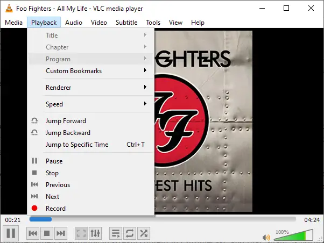Click the pause button in control bar
324x243 pixels.
pyautogui.click(x=11, y=233)
